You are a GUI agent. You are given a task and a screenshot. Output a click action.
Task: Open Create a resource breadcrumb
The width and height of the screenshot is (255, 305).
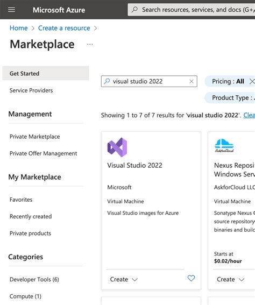[x=64, y=28]
